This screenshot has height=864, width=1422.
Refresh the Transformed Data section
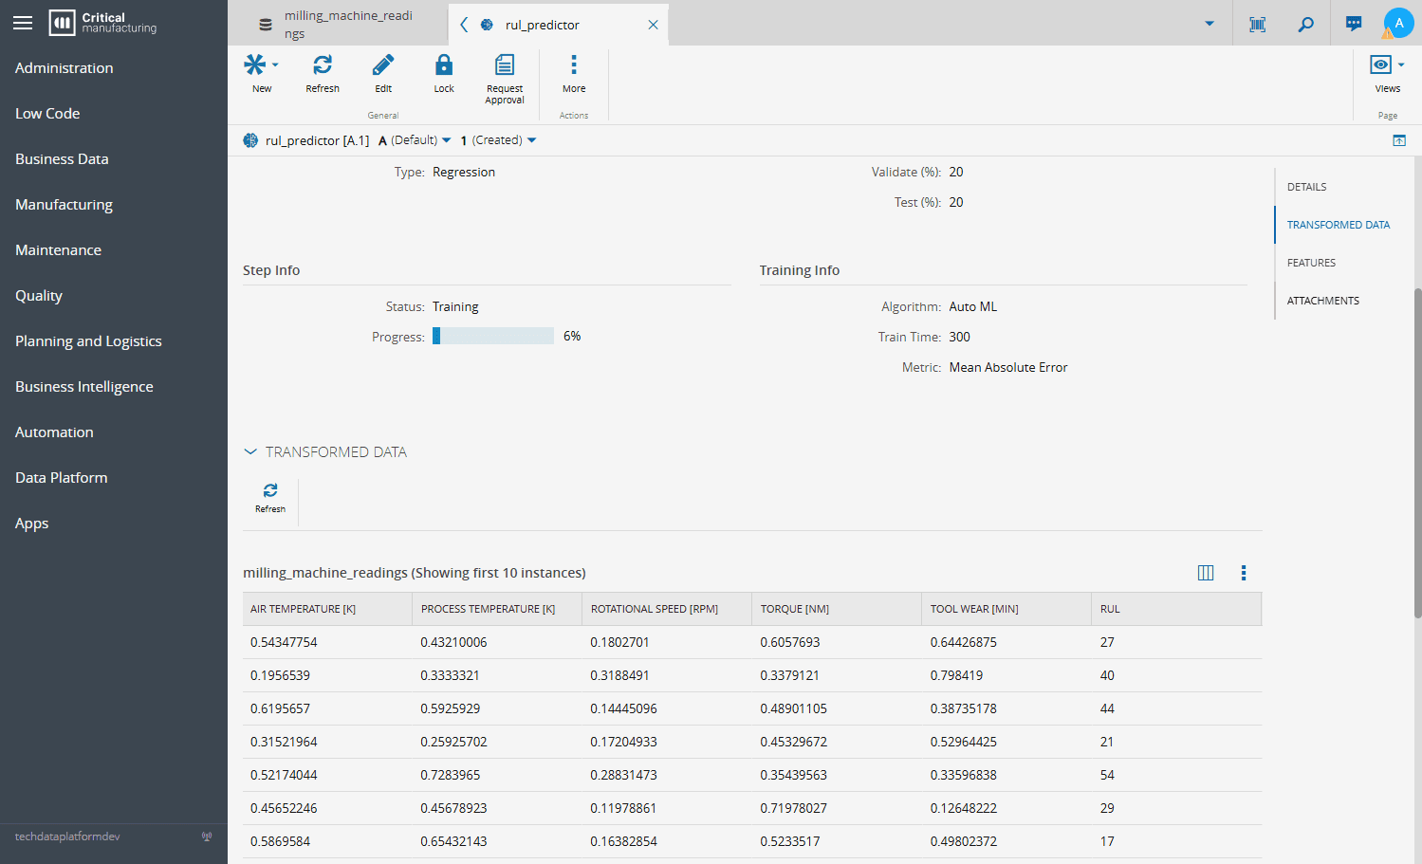tap(270, 491)
